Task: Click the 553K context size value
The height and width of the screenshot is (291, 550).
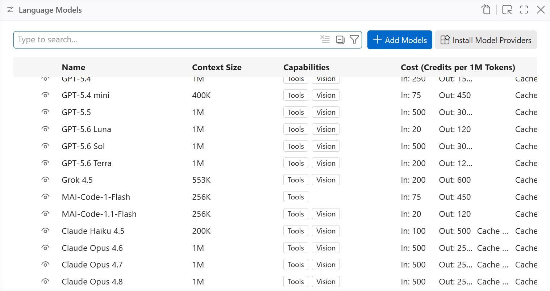Action: pyautogui.click(x=201, y=180)
